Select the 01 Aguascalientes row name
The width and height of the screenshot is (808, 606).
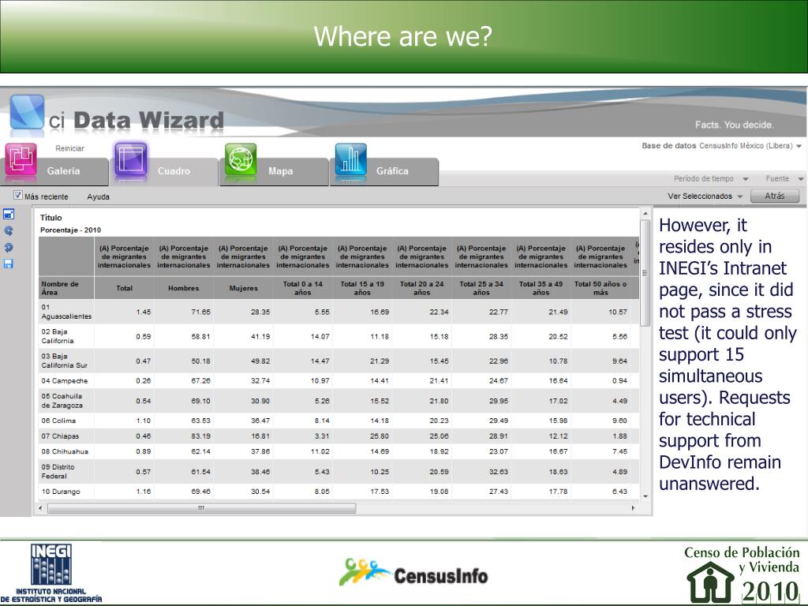[66, 312]
